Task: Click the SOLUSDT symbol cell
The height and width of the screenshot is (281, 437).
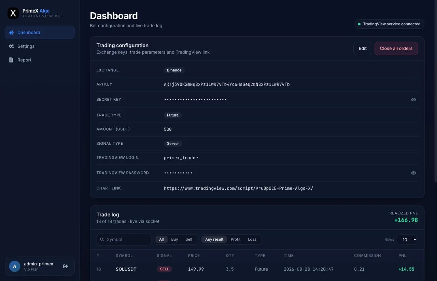Action: pyautogui.click(x=126, y=269)
